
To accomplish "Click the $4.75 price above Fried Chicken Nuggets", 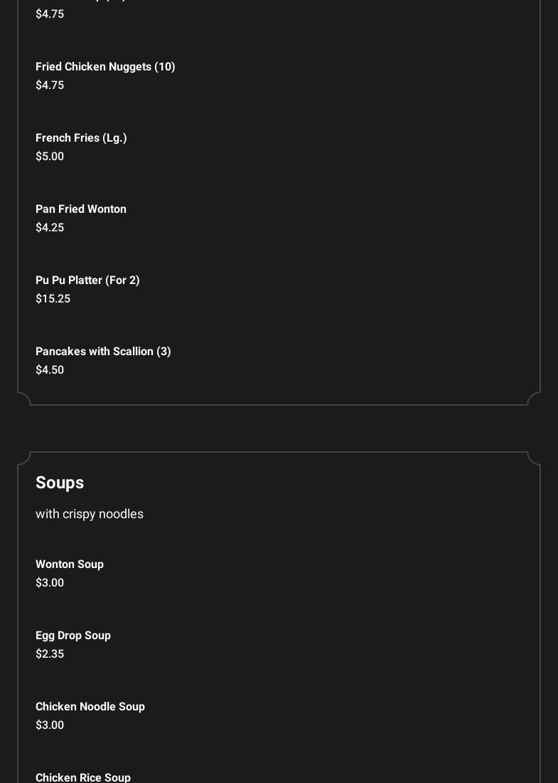I will point(50,14).
